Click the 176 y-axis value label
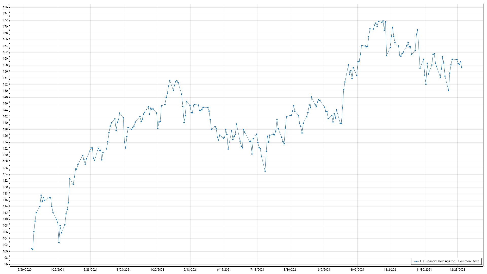The height and width of the screenshot is (274, 487). tap(5, 7)
